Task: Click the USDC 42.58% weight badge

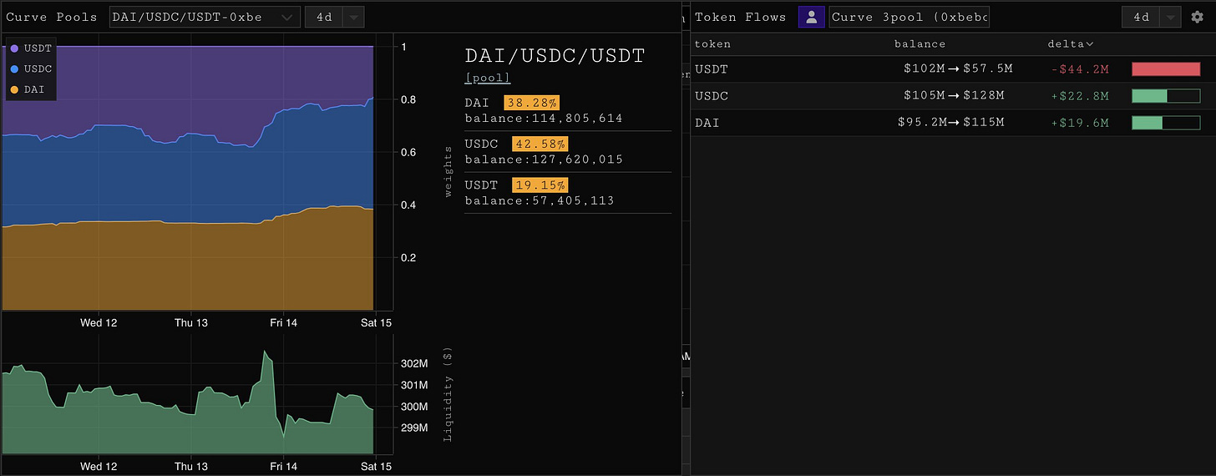Action: tap(540, 144)
